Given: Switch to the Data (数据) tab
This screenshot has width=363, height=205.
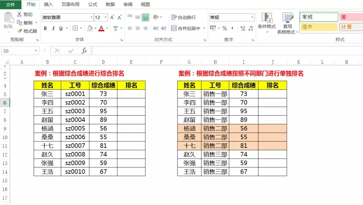Looking at the screenshot, I should click(110, 4).
